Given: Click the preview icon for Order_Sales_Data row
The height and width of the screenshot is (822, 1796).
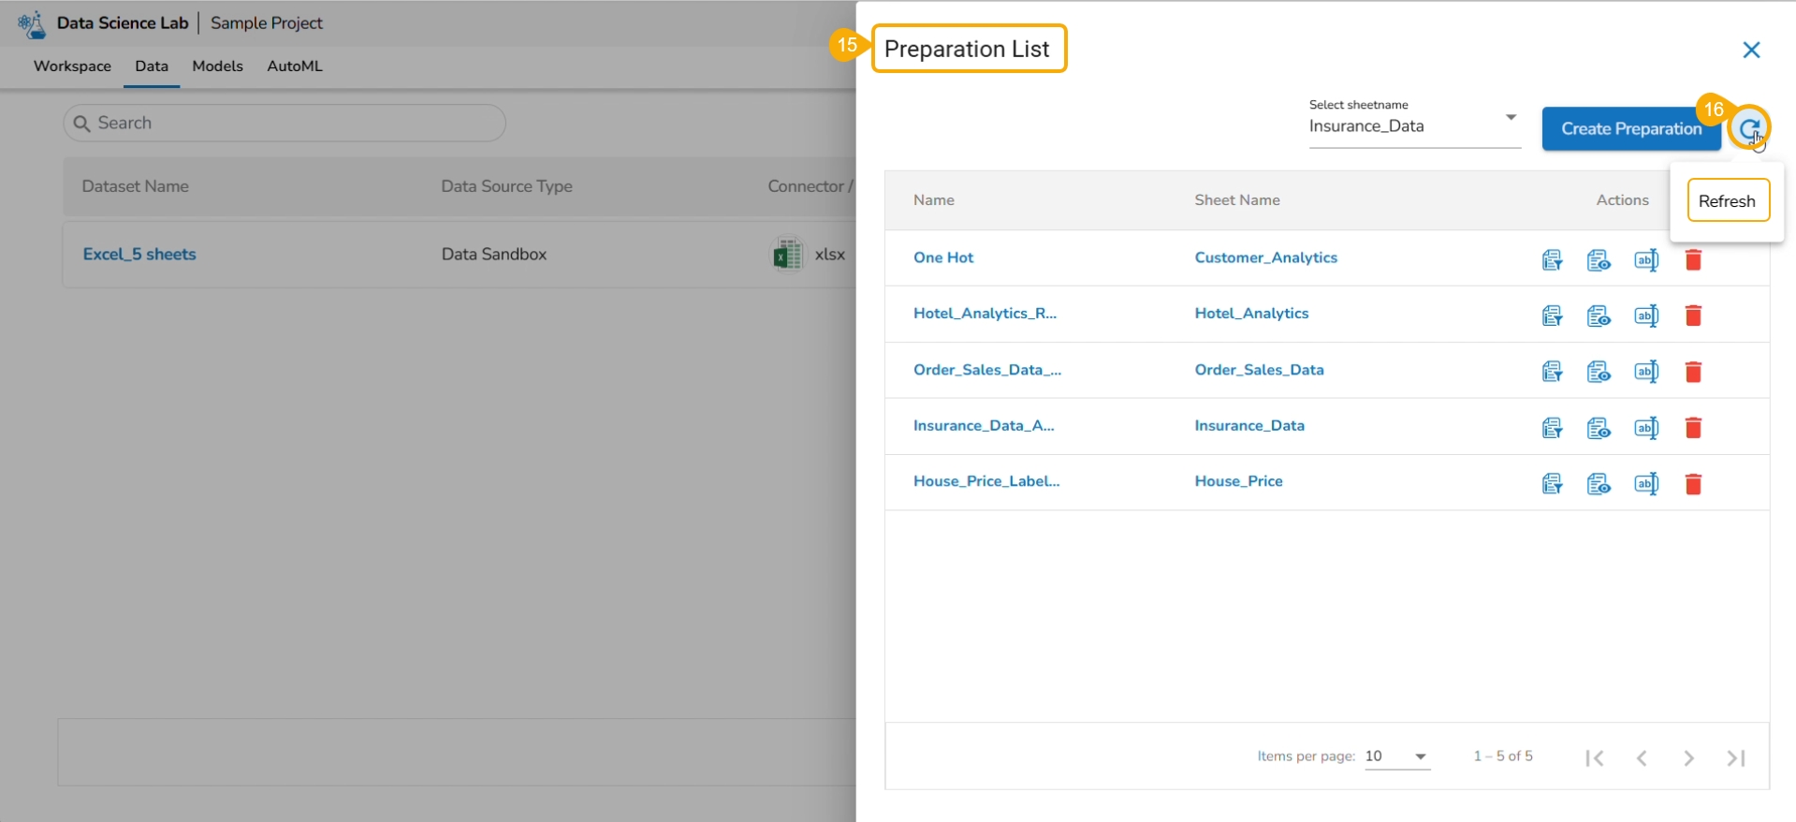Looking at the screenshot, I should (1599, 373).
